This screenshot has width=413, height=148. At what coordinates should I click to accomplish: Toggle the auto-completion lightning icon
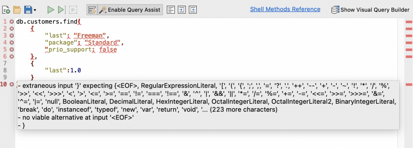(x=92, y=10)
